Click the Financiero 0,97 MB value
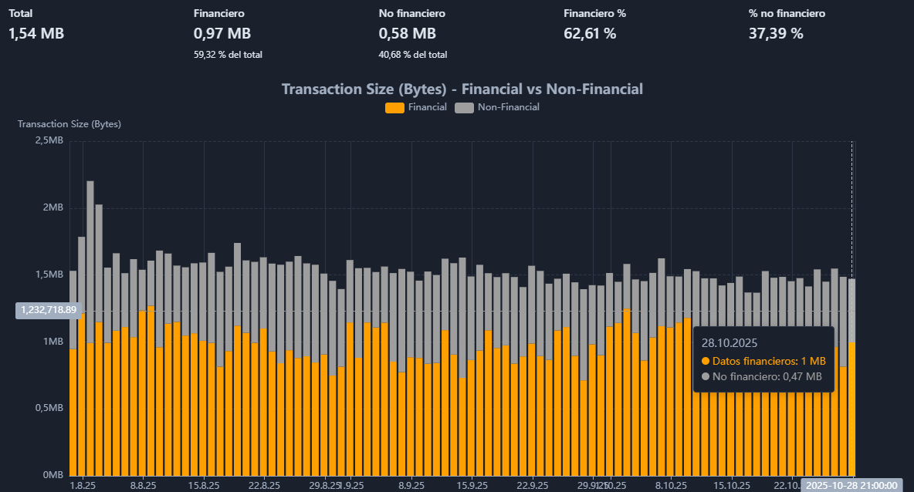 point(222,34)
